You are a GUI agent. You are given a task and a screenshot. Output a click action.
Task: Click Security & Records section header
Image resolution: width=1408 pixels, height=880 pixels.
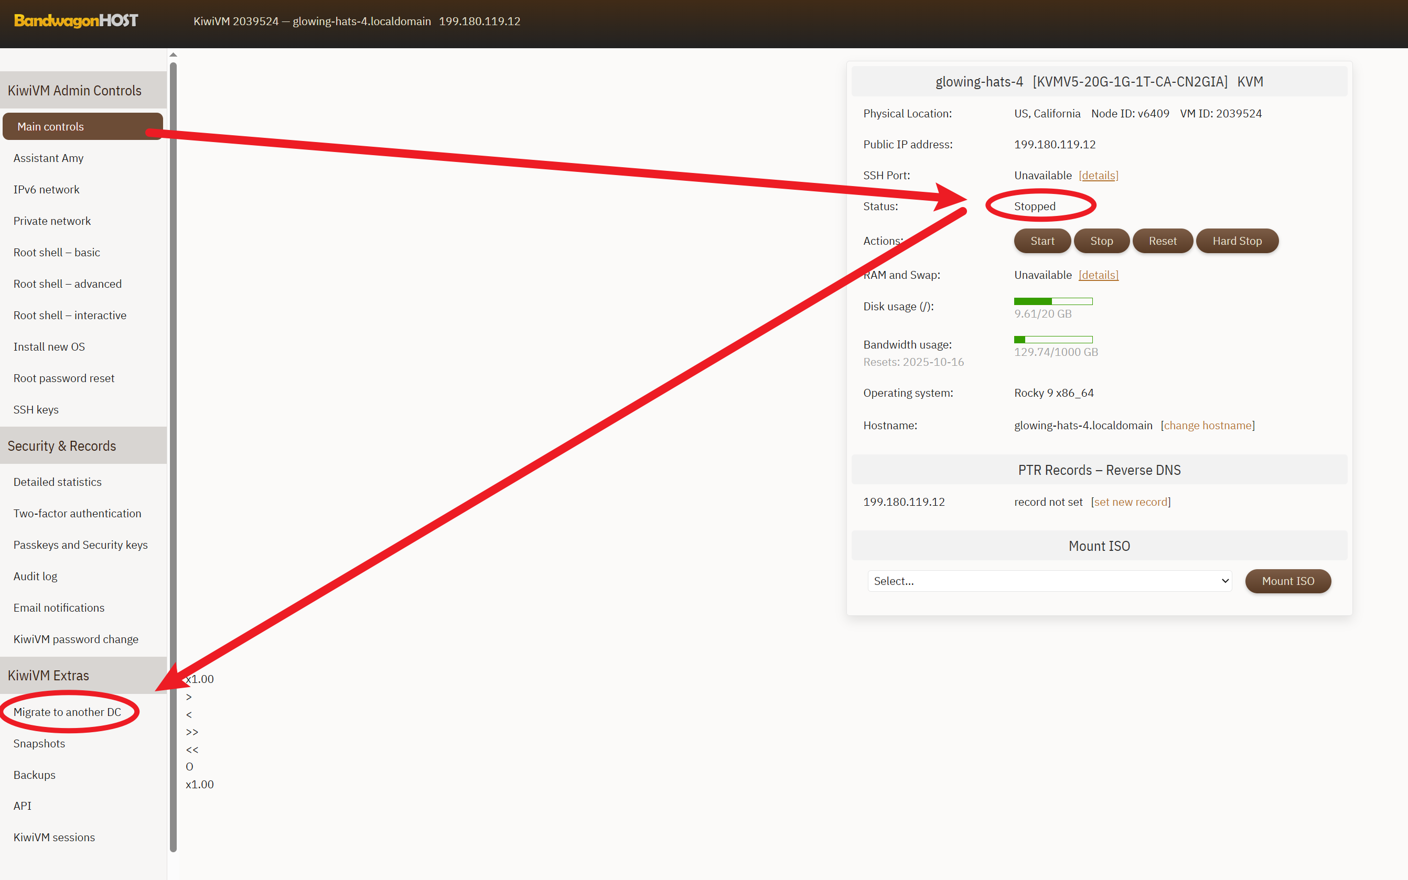pyautogui.click(x=83, y=445)
